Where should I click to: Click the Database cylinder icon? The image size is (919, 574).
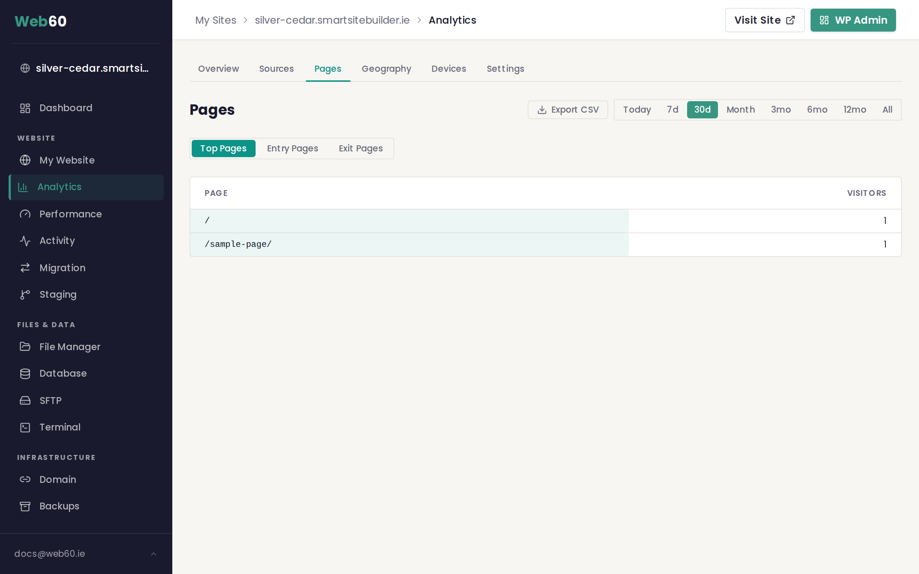click(25, 373)
